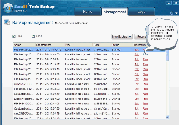Image resolution: width=179 pixels, height=125 pixels.
Task: Click Run for backup created 2011-12-2 15:07:50
Action: (x=145, y=109)
